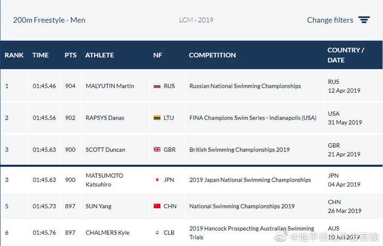Click the Lithuanian flag next to LTU

pyautogui.click(x=157, y=118)
